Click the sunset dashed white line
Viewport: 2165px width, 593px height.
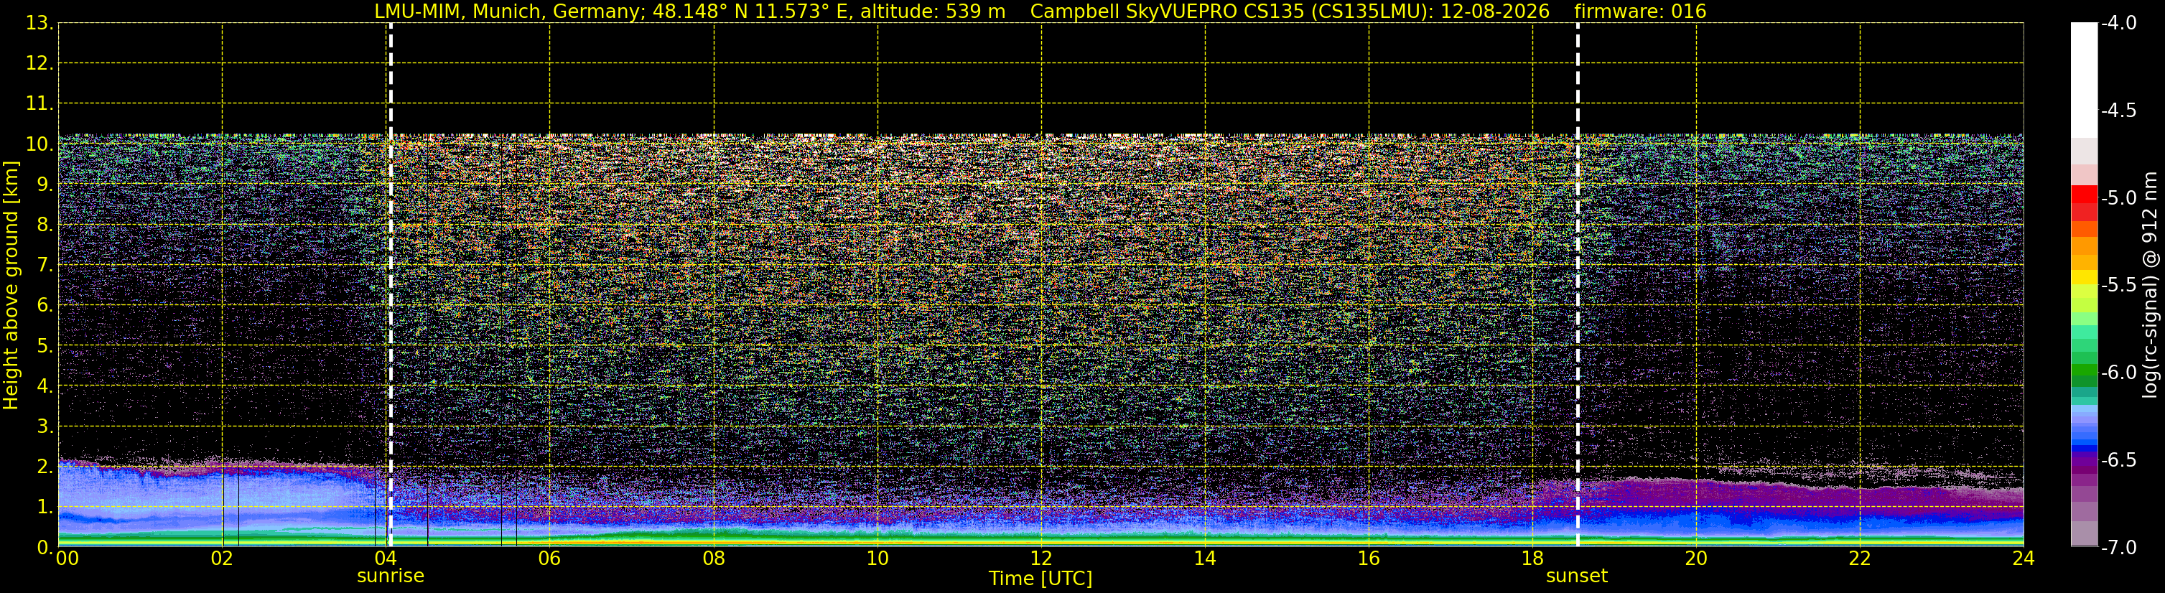tap(1578, 285)
